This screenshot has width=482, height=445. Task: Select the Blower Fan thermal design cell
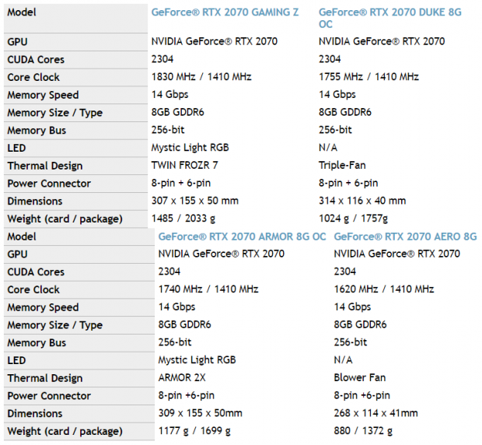click(360, 377)
